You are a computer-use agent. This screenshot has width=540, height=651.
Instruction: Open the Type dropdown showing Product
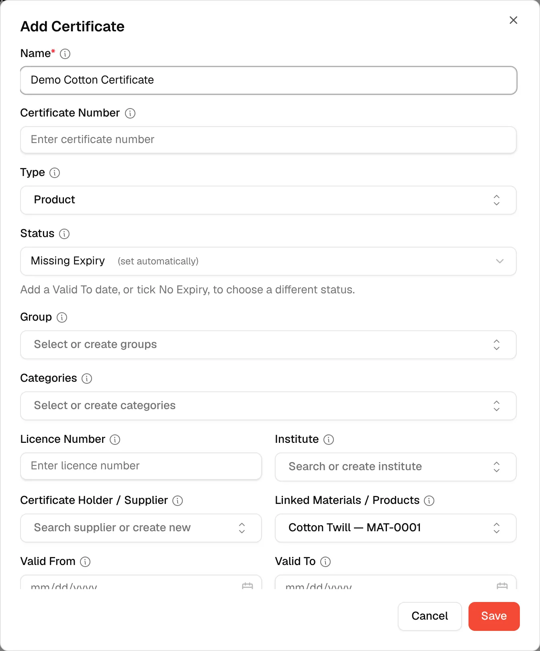click(x=268, y=200)
